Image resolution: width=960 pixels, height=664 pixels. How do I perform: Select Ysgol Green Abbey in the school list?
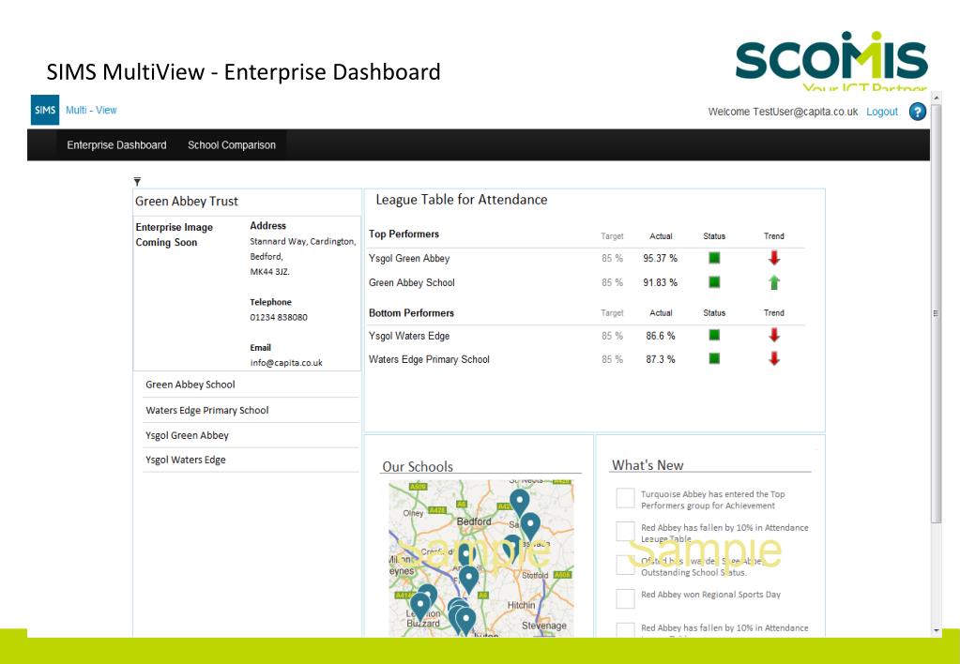tap(251, 435)
